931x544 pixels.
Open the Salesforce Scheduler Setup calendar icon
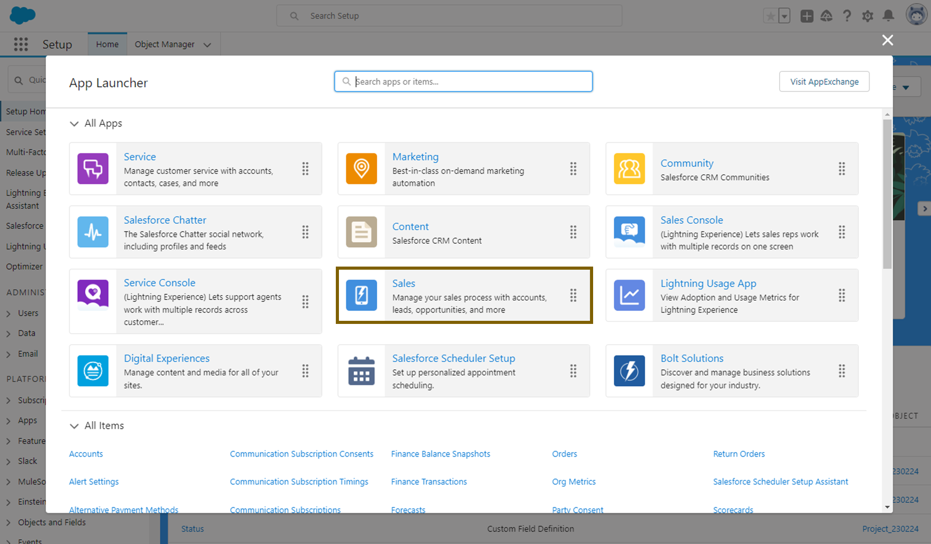point(361,370)
